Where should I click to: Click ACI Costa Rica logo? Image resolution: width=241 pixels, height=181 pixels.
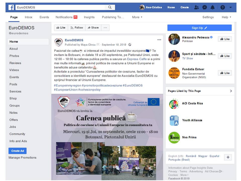click(x=174, y=104)
